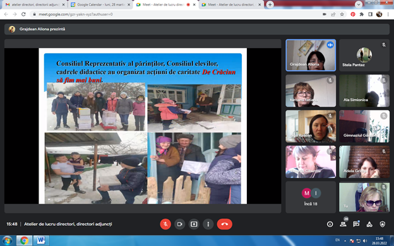Open meeting details info icon
Image resolution: width=394 pixels, height=246 pixels.
(x=330, y=224)
